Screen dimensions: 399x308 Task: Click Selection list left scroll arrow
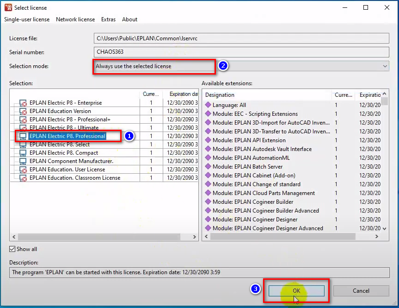tap(14, 237)
